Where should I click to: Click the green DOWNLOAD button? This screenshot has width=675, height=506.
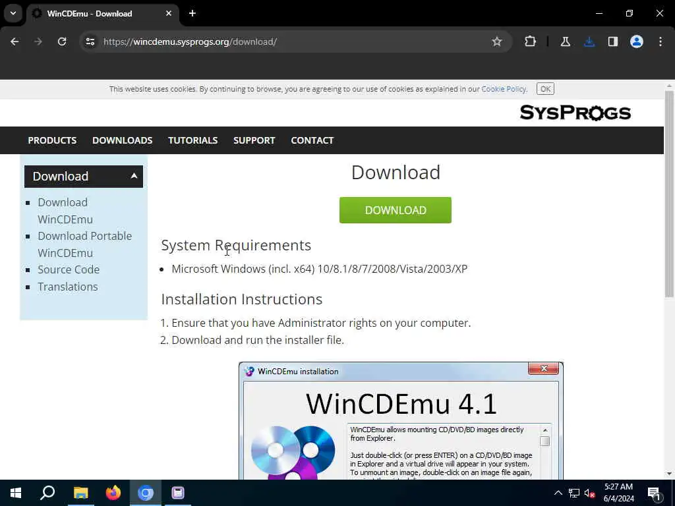click(x=396, y=210)
